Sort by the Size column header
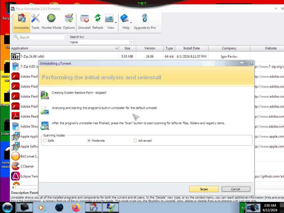Screen dimensions: 284x213 click(127, 48)
